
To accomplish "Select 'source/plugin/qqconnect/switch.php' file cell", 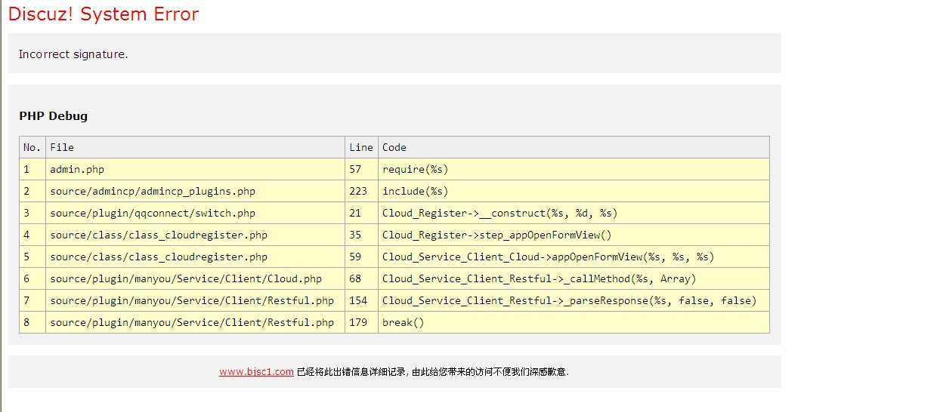I will point(195,213).
